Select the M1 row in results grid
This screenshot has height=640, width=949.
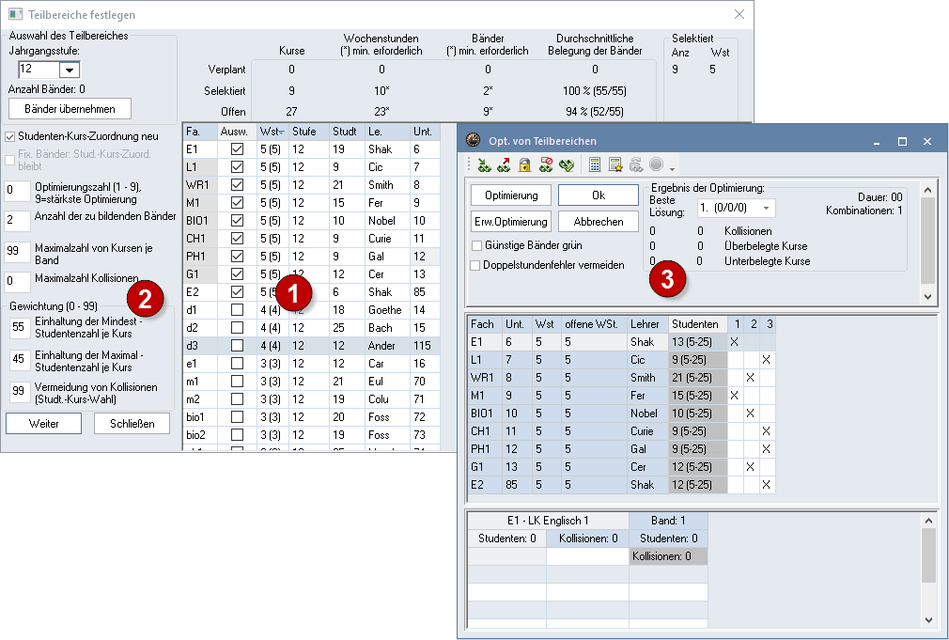pyautogui.click(x=621, y=396)
